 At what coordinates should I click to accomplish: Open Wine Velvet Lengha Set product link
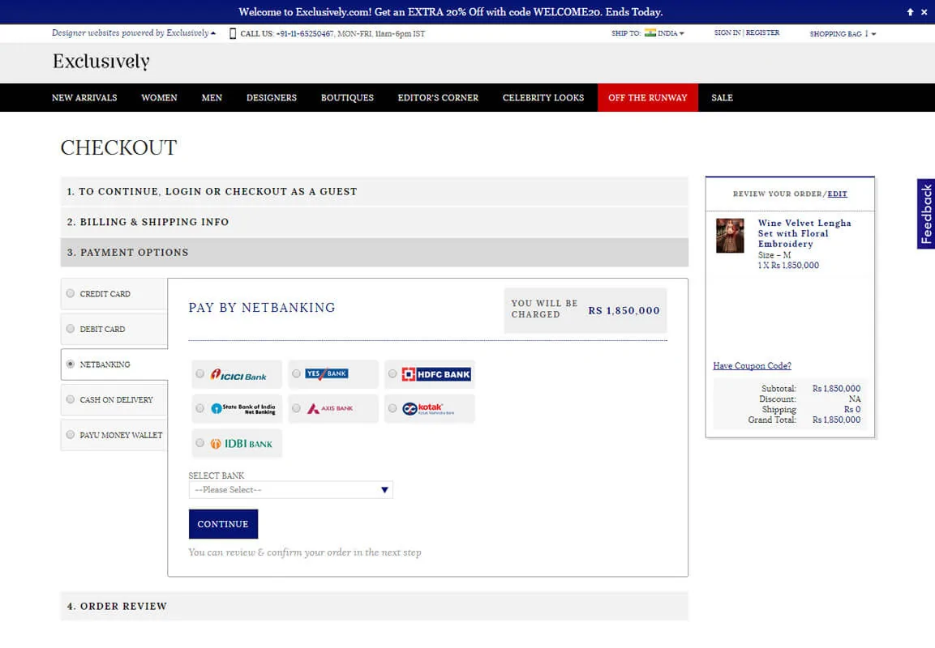click(x=804, y=233)
